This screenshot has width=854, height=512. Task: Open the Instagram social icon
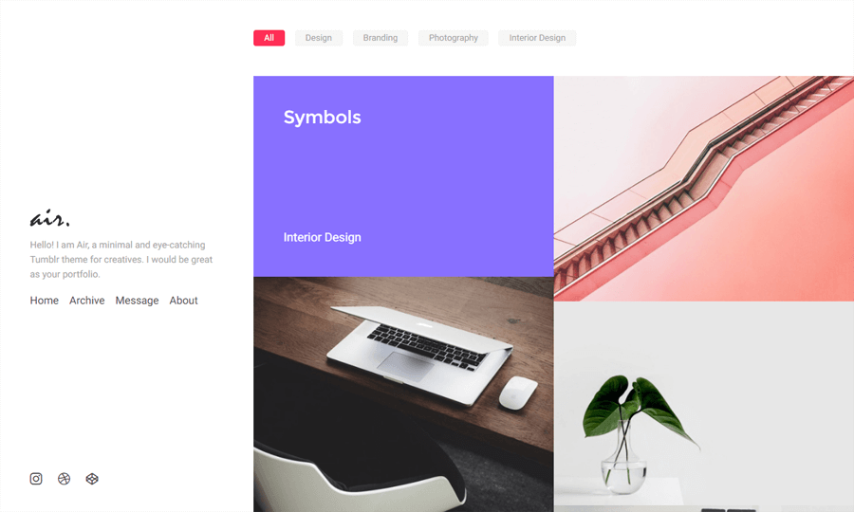[36, 479]
